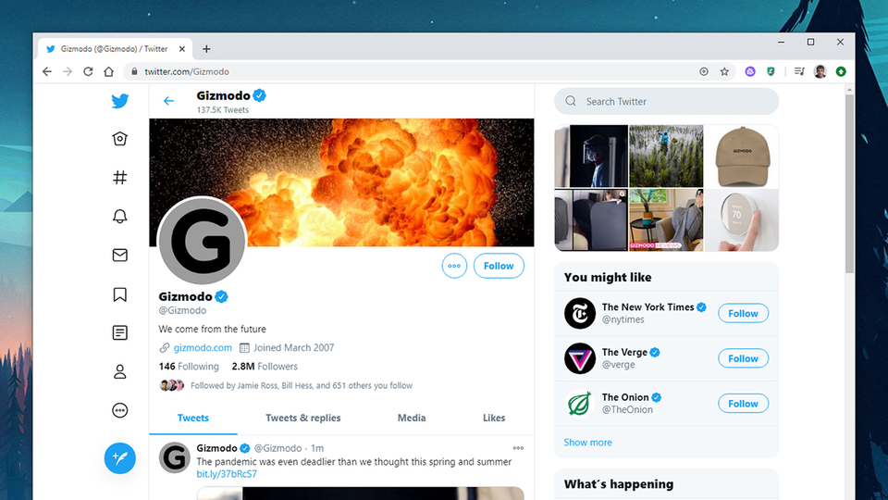Open Messages envelope icon
Image resolution: width=888 pixels, height=500 pixels.
pos(119,256)
